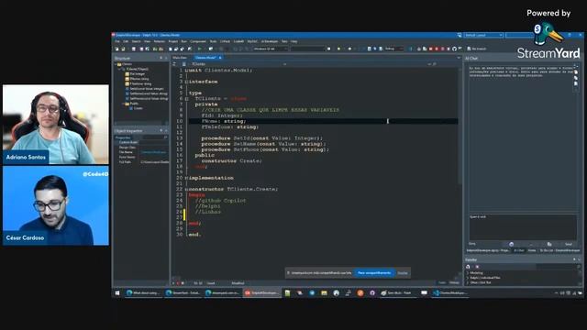
Task: Collapse the interface fold marker at line 3
Action: 186,82
